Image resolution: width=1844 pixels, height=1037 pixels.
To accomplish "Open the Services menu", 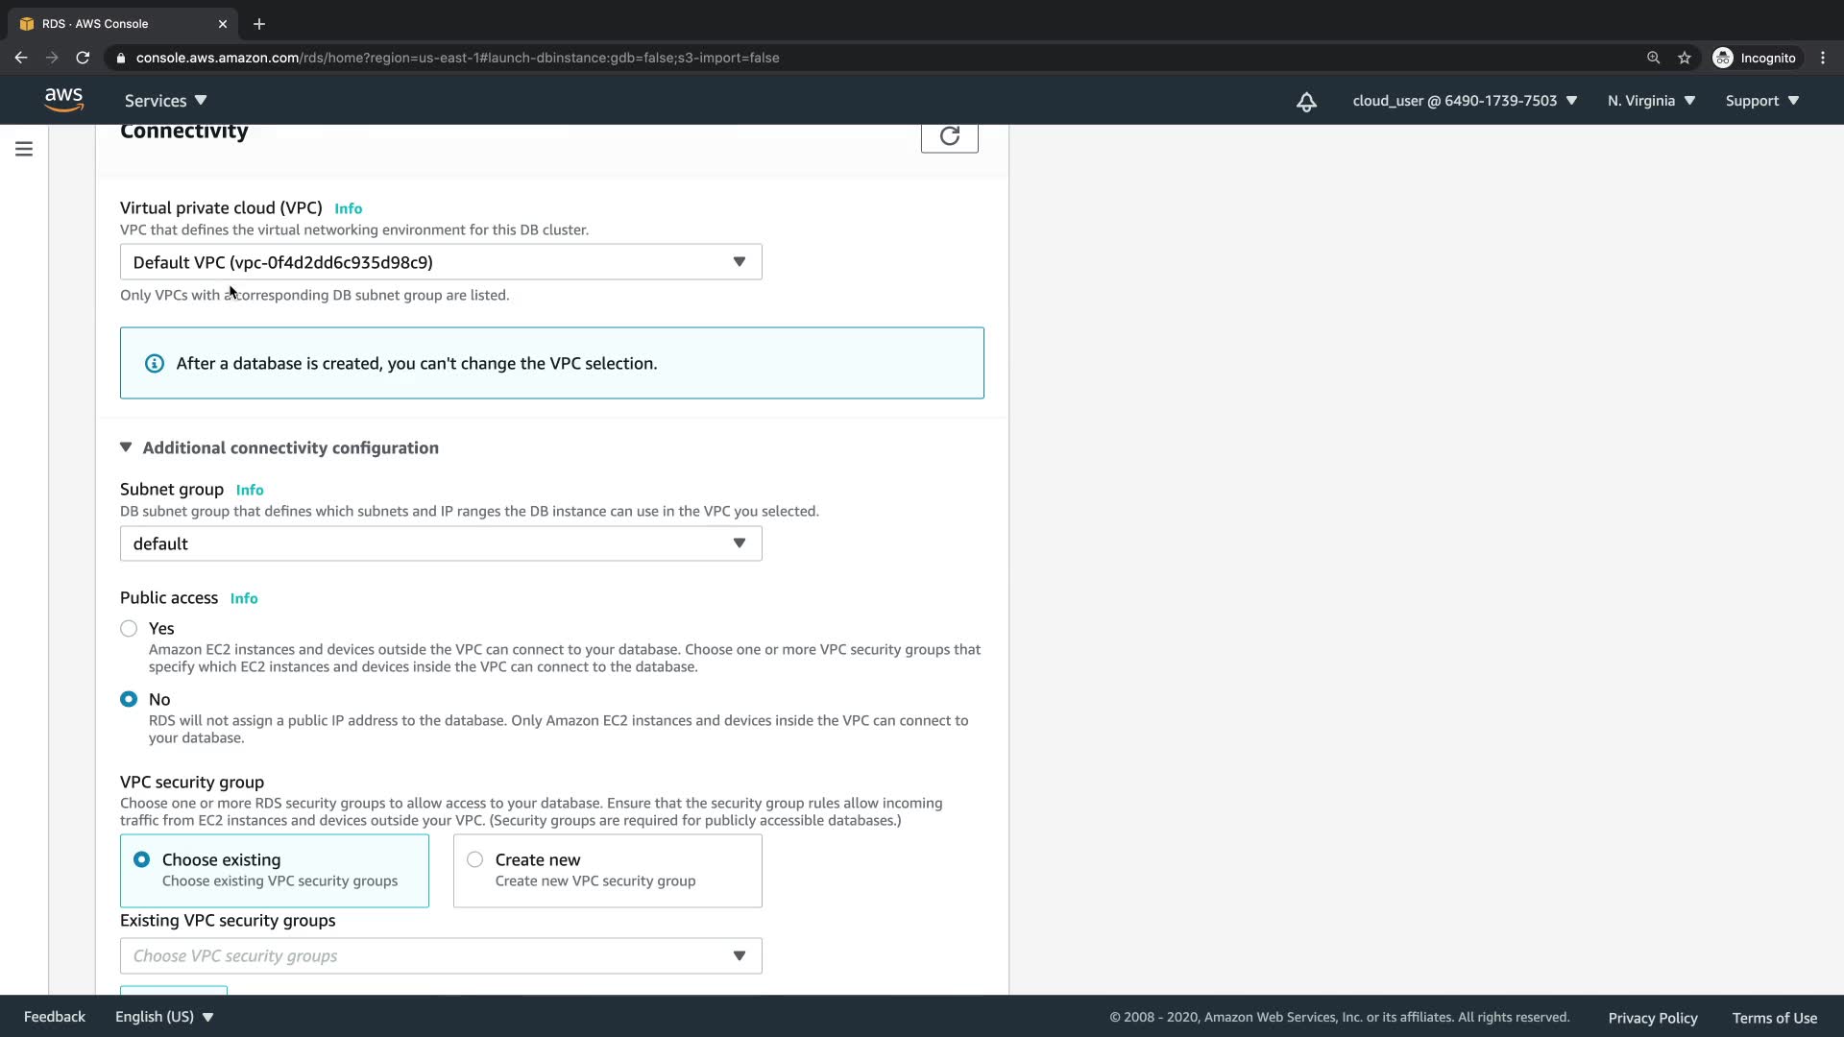I will [165, 101].
